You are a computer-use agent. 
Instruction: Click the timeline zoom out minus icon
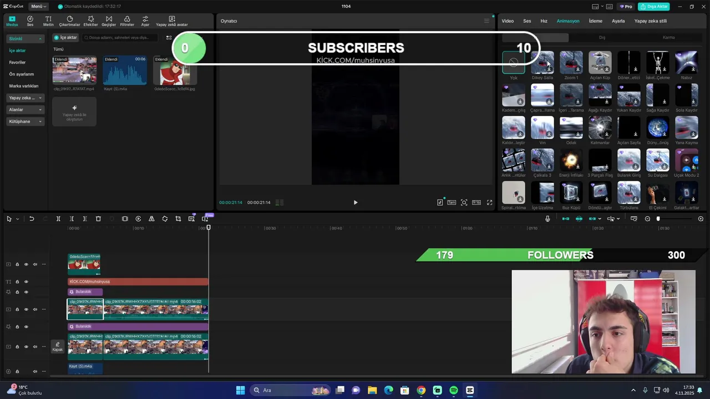pos(647,219)
